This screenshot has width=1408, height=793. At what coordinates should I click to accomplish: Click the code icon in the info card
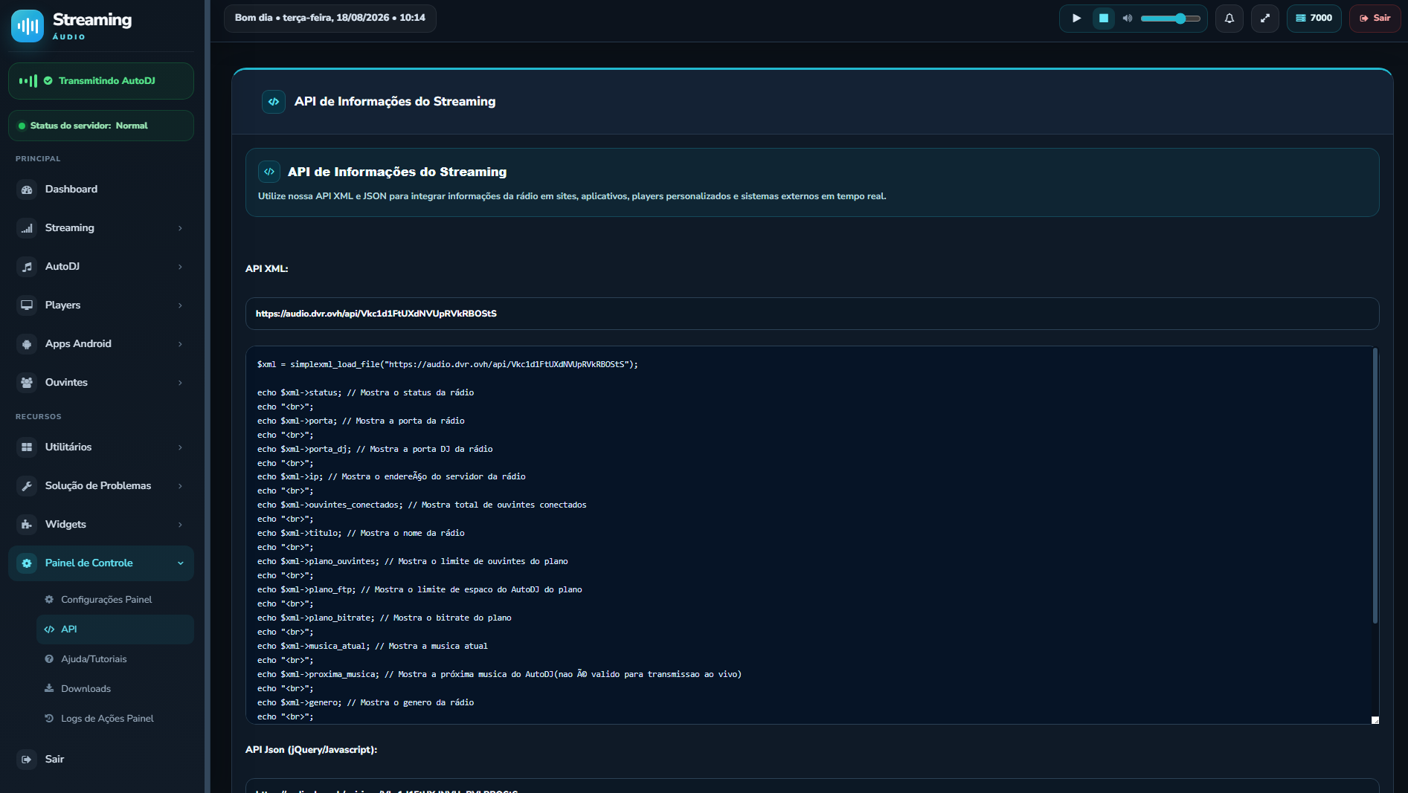269,172
